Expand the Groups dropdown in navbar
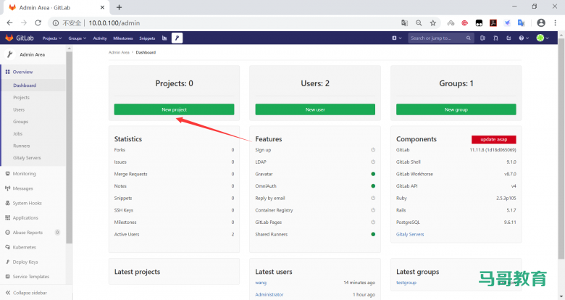Image resolution: width=565 pixels, height=300 pixels. 77,38
